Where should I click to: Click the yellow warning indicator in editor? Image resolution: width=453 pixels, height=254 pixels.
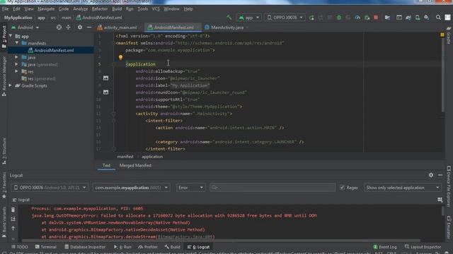442,35
